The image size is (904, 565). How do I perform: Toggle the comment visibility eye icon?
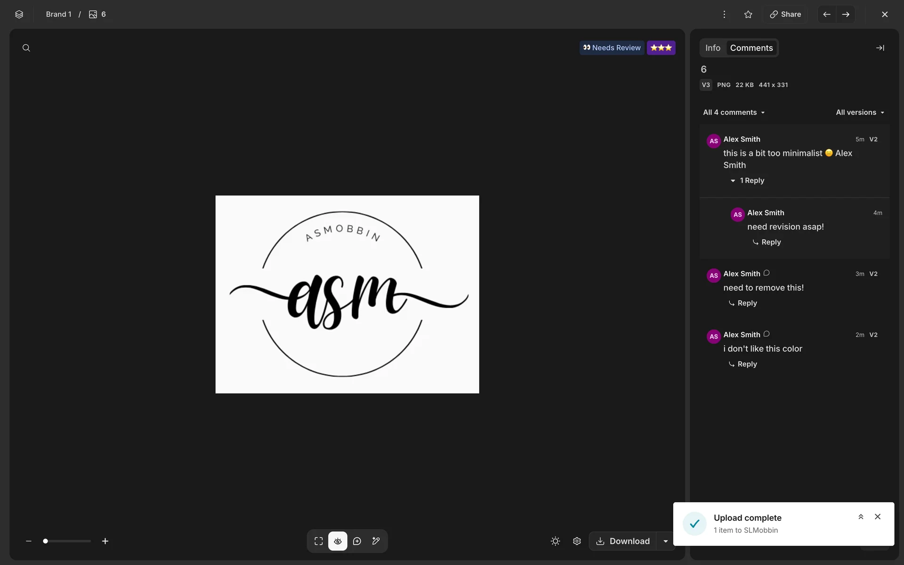coord(338,541)
